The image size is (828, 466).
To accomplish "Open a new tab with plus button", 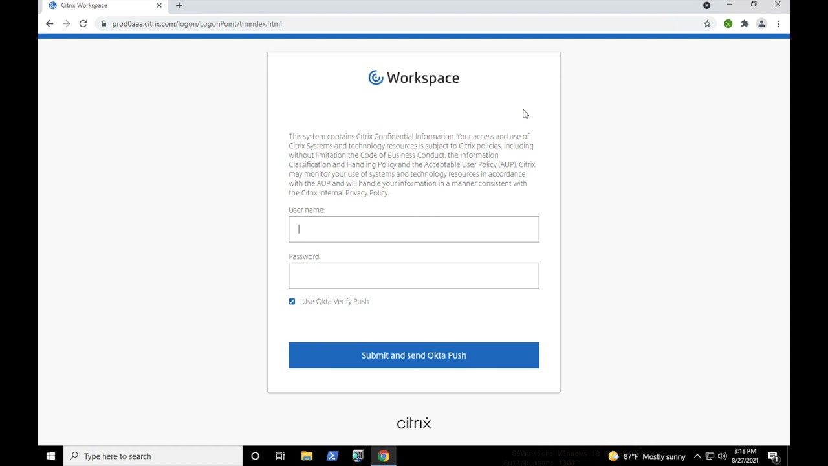I will [x=179, y=5].
